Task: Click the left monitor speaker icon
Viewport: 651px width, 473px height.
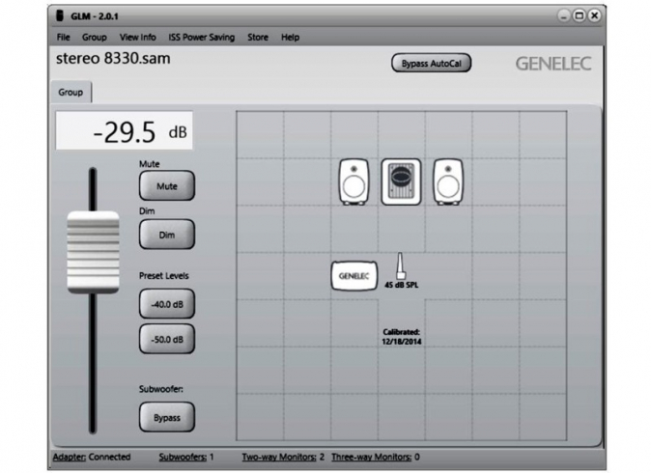Action: click(354, 181)
